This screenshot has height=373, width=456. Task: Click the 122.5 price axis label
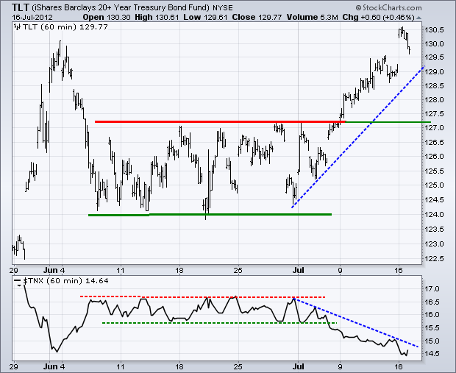pyautogui.click(x=434, y=259)
